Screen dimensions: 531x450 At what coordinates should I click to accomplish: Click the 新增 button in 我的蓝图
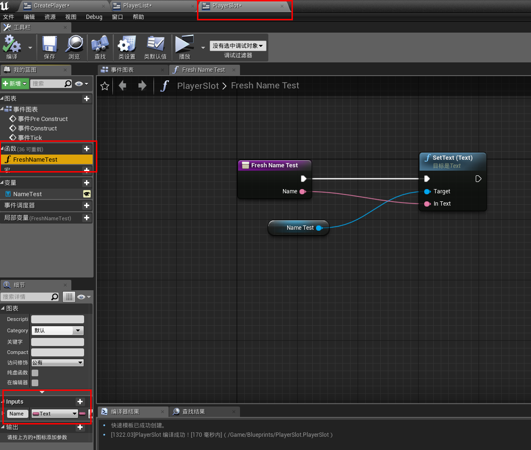[x=15, y=83]
